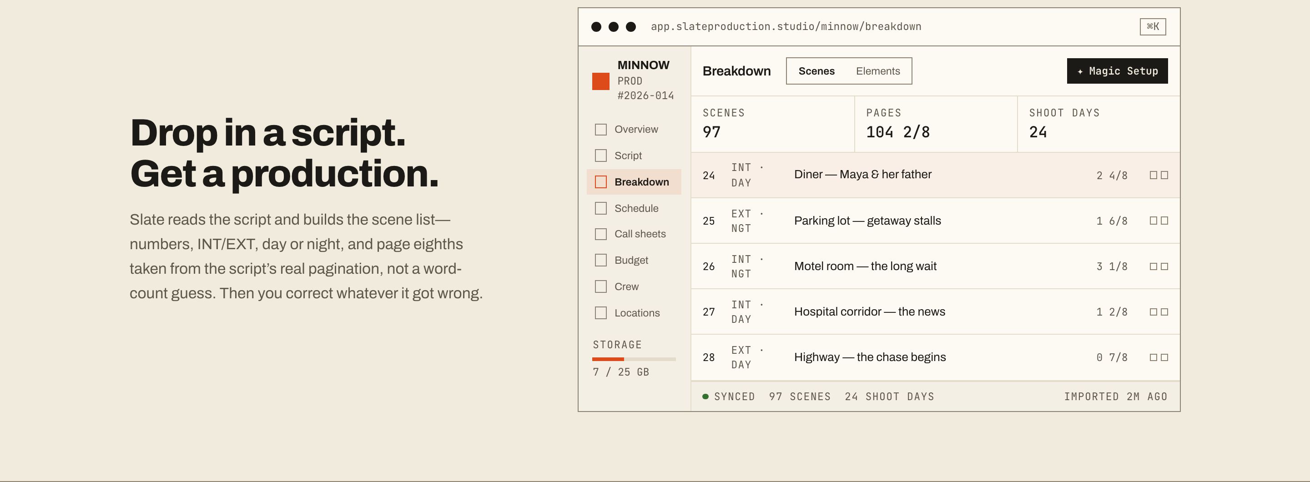
Task: Click the Shoot Days value 24 in stats
Action: [1038, 132]
